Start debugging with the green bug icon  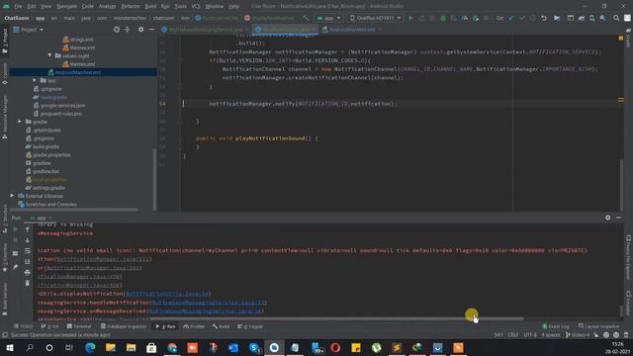click(x=443, y=18)
